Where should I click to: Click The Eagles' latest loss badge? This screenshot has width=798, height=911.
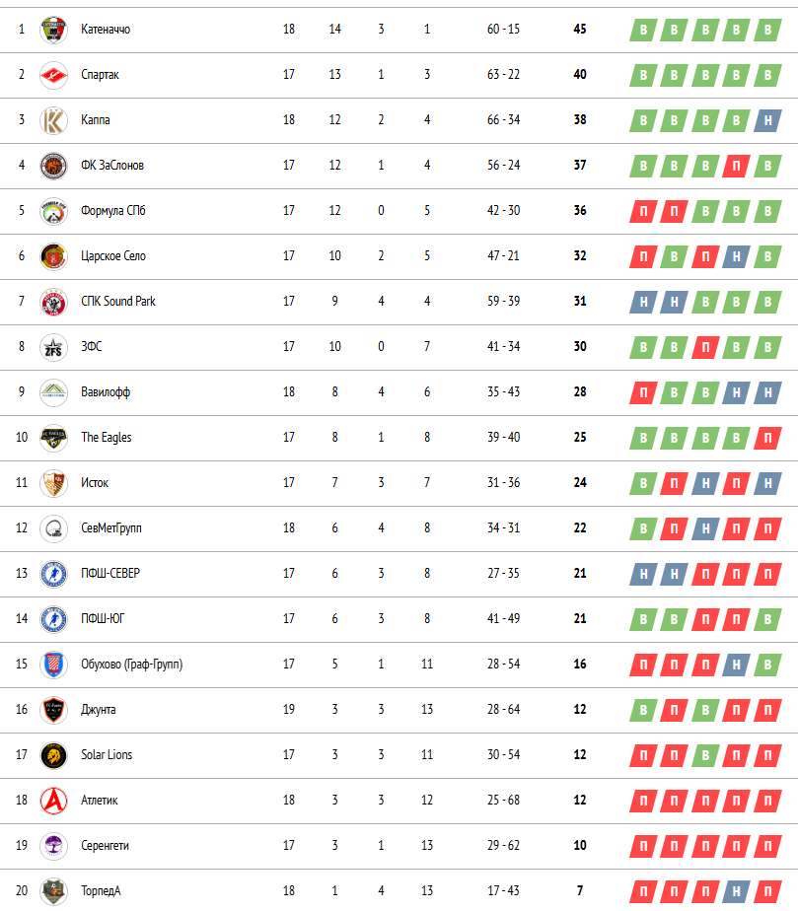(767, 438)
